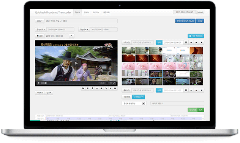The width and height of the screenshot is (240, 143).
Task: Open the highlighted first tab in the header
Action: [77, 12]
